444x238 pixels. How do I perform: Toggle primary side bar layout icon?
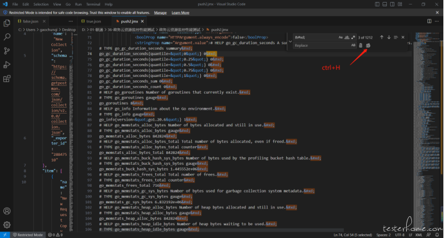(x=377, y=4)
